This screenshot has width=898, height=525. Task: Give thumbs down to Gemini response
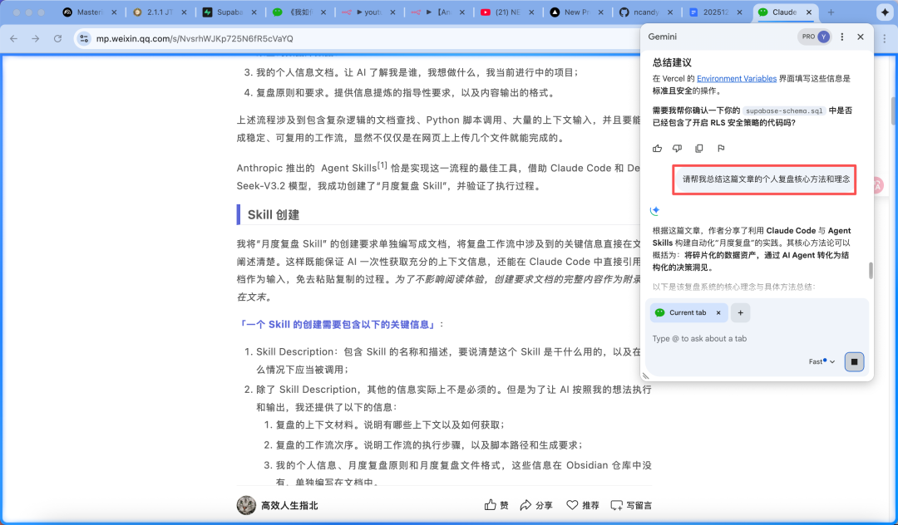pos(677,149)
